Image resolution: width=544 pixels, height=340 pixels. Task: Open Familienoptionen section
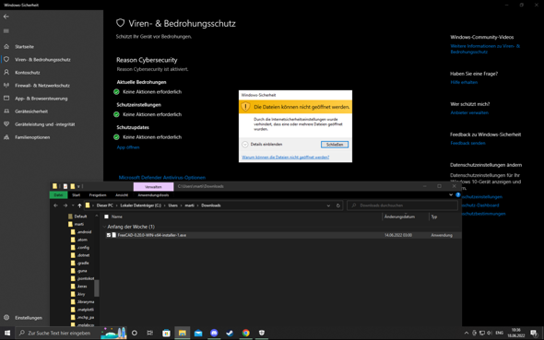pos(32,137)
